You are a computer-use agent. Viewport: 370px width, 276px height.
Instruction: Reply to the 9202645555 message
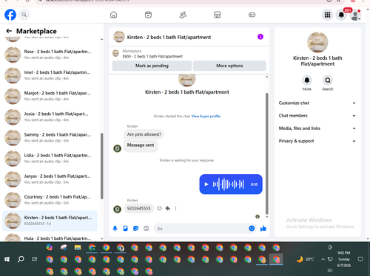(x=168, y=208)
